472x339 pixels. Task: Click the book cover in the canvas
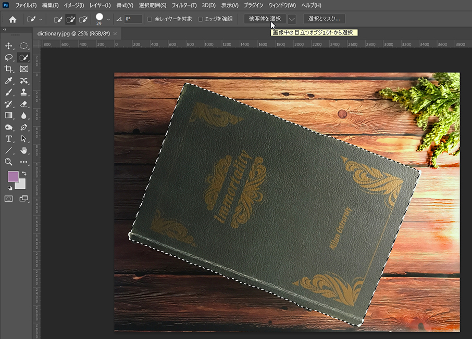click(x=274, y=204)
